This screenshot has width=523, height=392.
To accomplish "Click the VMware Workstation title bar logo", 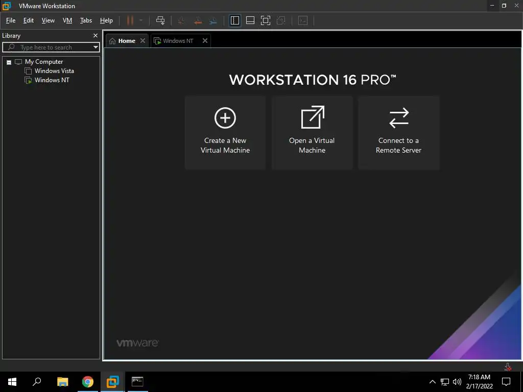I will (7, 6).
